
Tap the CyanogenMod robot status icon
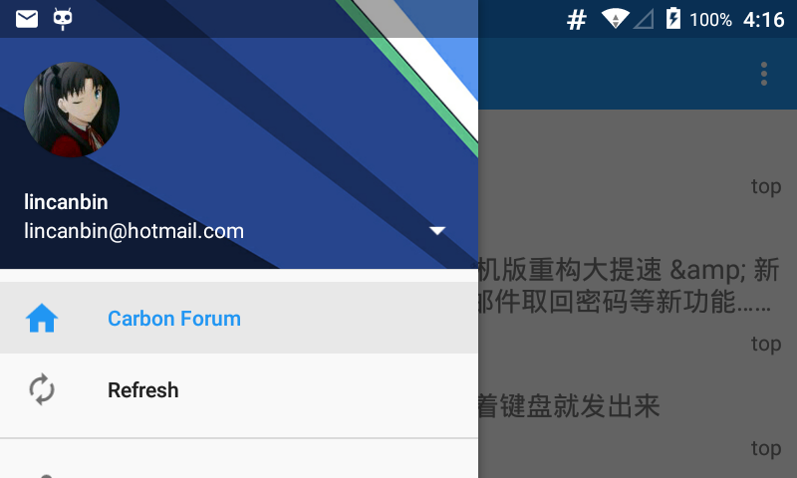(63, 19)
